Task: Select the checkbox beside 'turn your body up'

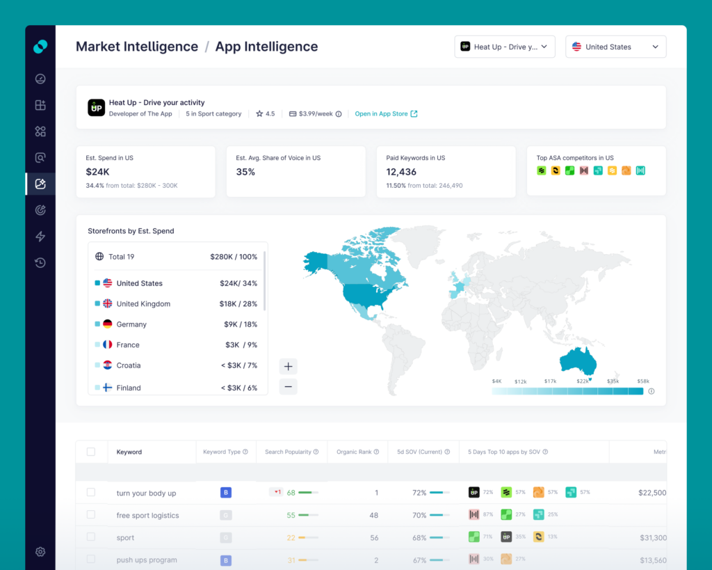Action: (91, 492)
